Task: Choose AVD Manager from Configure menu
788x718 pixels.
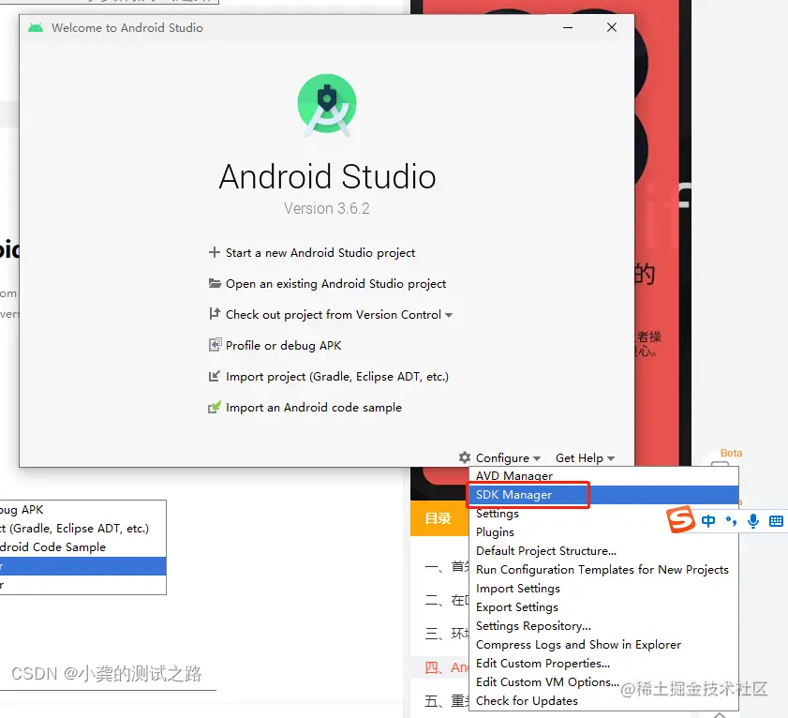Action: (x=603, y=475)
